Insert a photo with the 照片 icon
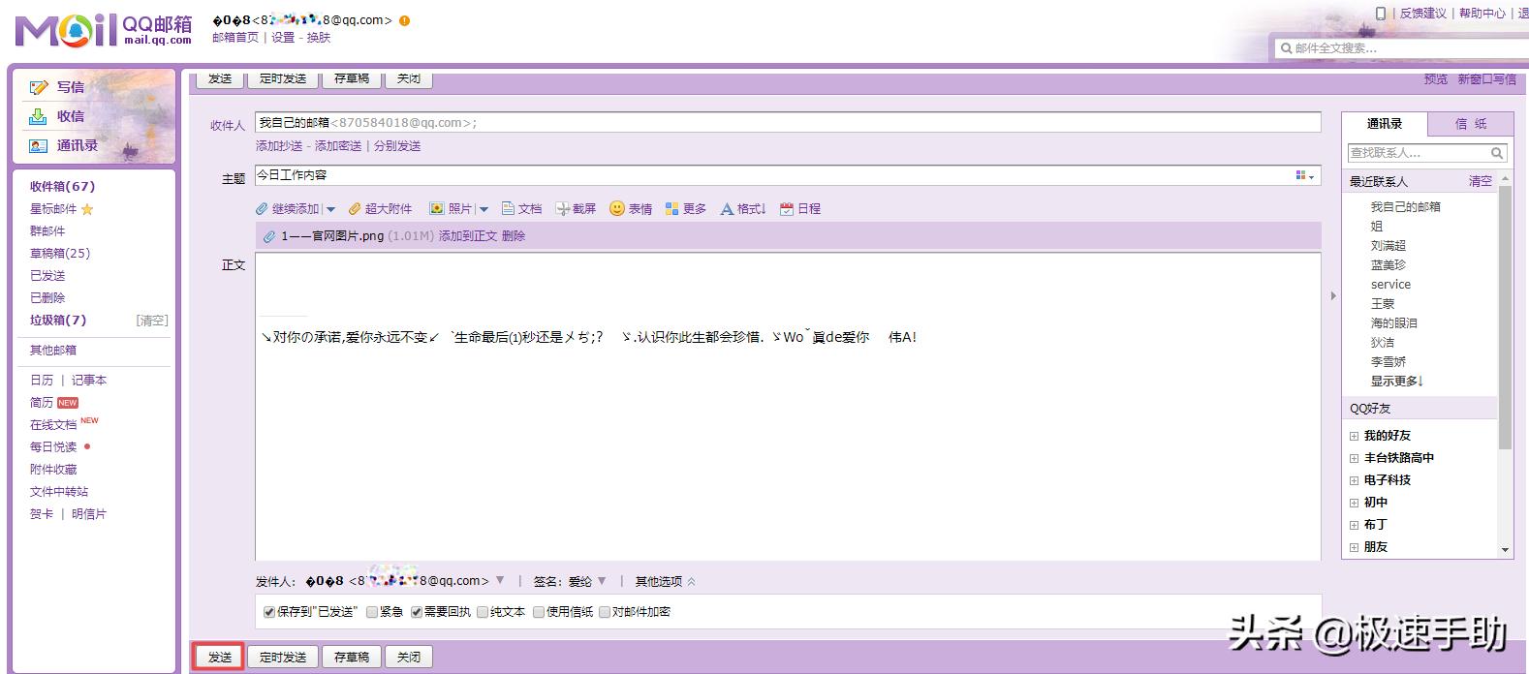The width and height of the screenshot is (1529, 674). [x=437, y=209]
